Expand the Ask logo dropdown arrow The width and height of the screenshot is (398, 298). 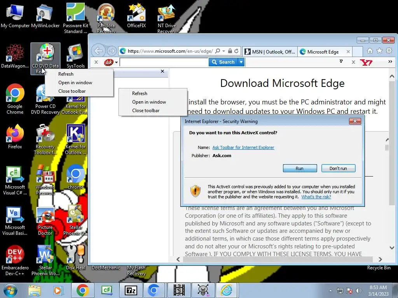pos(116,62)
